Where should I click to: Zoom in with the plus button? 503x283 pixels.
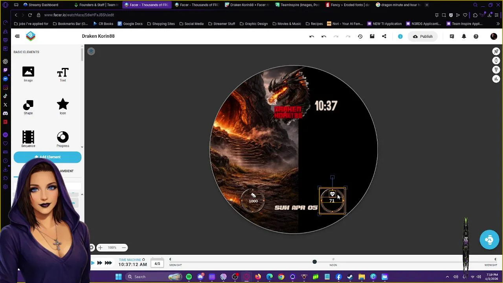100,248
